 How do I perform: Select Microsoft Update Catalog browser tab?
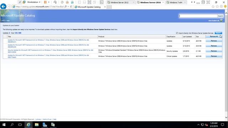click(89, 7)
